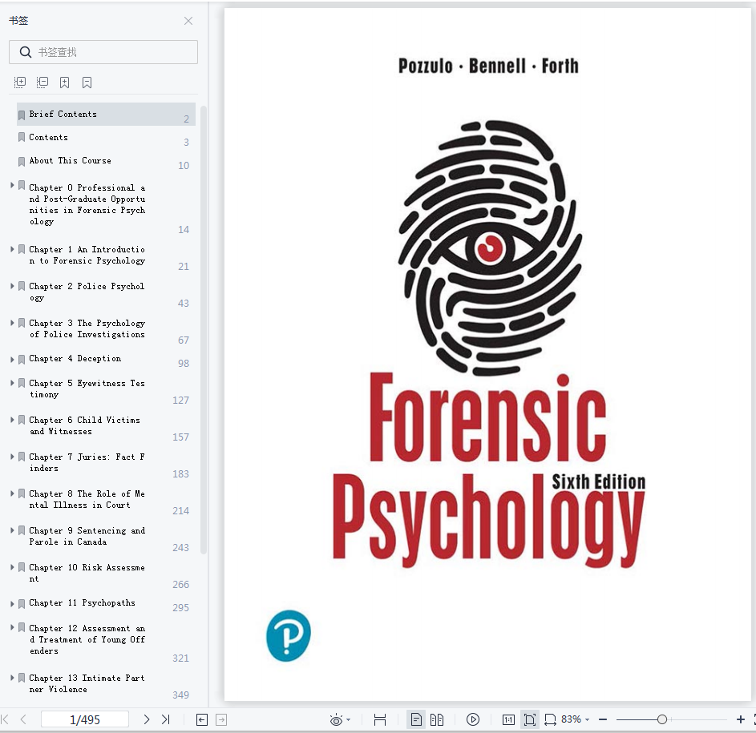Expand all bookmarks icon
The width and height of the screenshot is (756, 733).
coord(20,83)
